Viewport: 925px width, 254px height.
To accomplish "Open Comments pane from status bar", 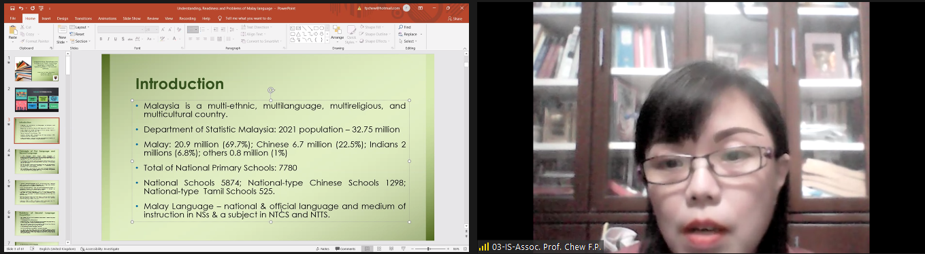I will point(346,249).
